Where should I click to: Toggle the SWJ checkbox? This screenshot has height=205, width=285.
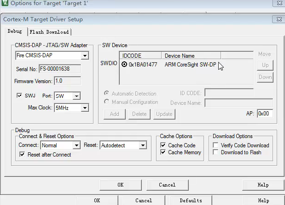(19, 96)
